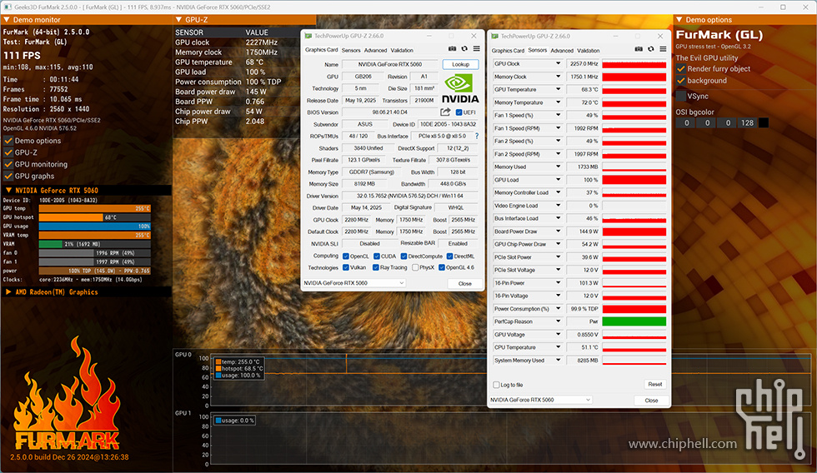Uncheck GPU graphs option

click(x=8, y=176)
